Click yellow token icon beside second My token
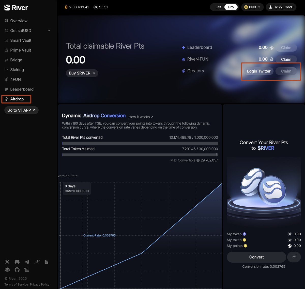The width and height of the screenshot is (305, 289). (245, 240)
